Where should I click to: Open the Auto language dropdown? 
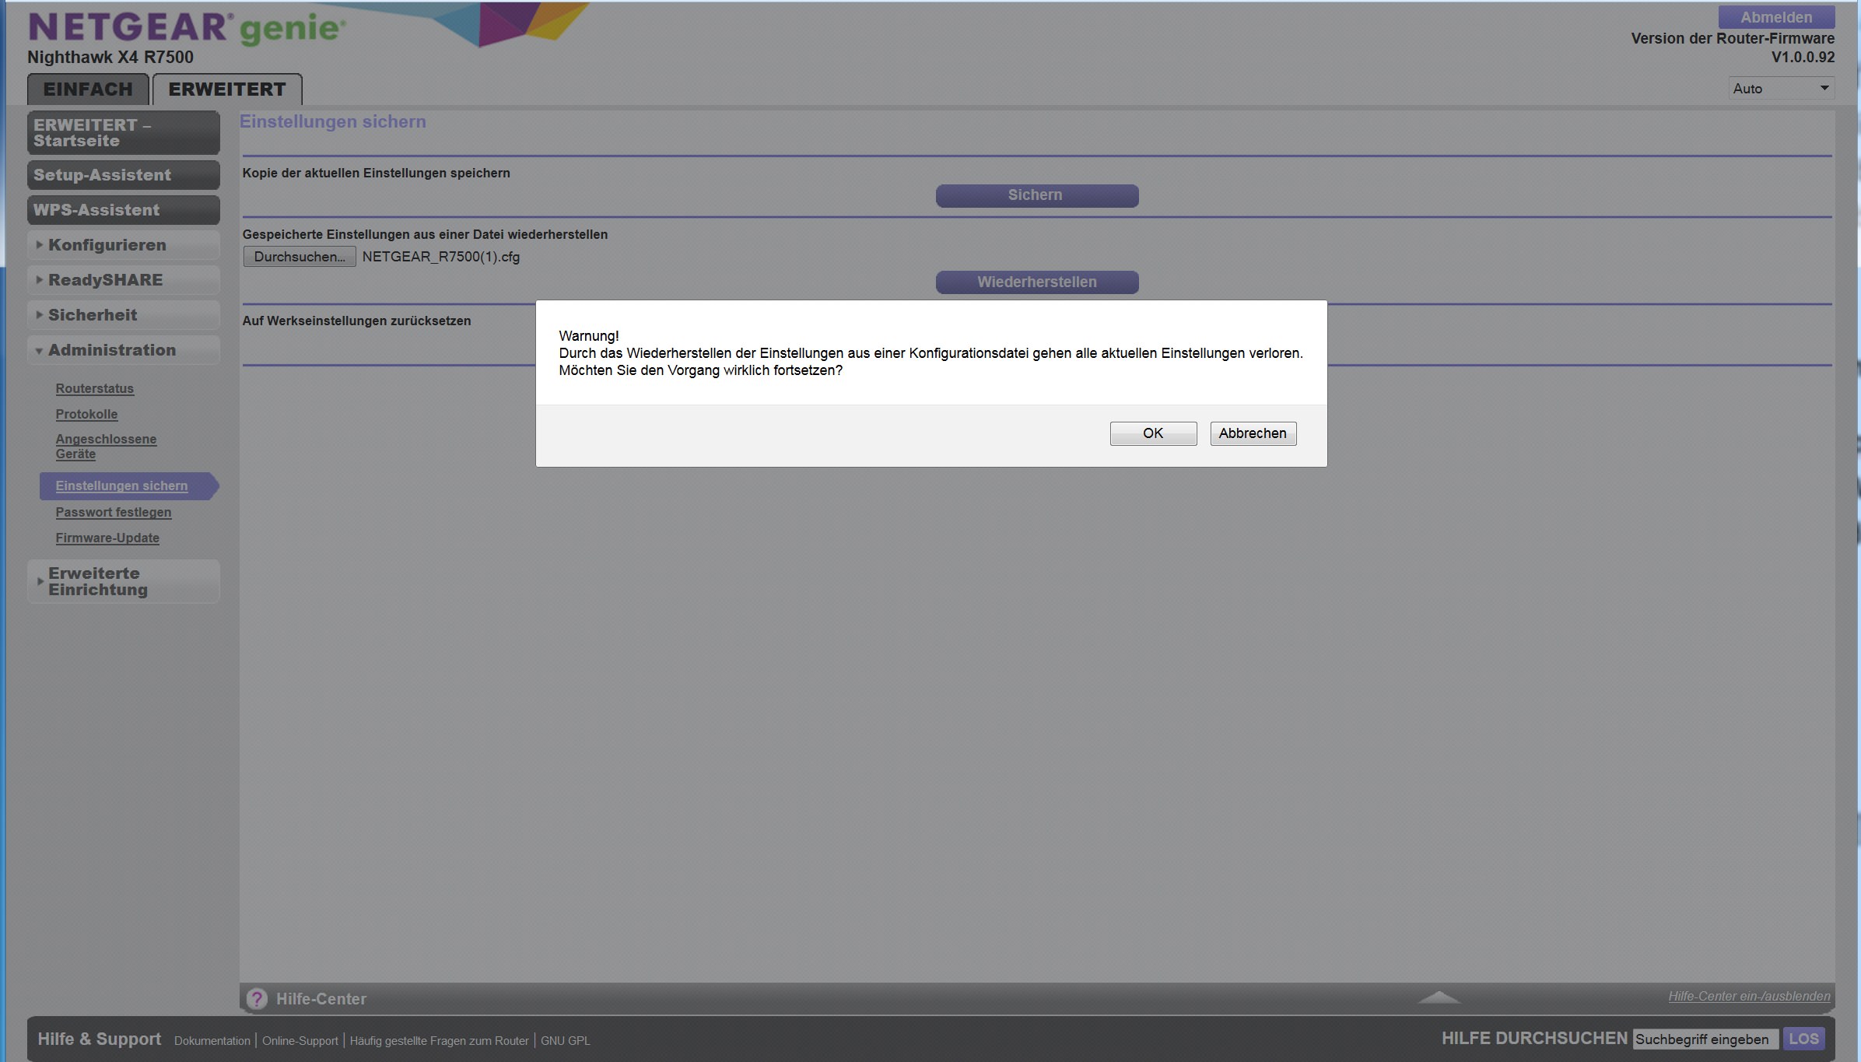coord(1781,89)
